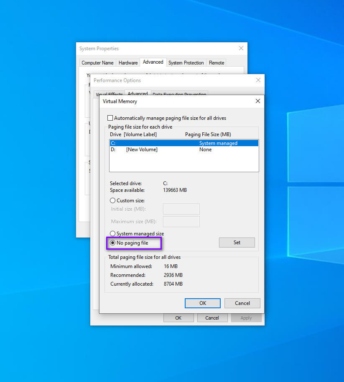The width and height of the screenshot is (344, 382).
Task: Choose the No paging file option
Action: [112, 243]
